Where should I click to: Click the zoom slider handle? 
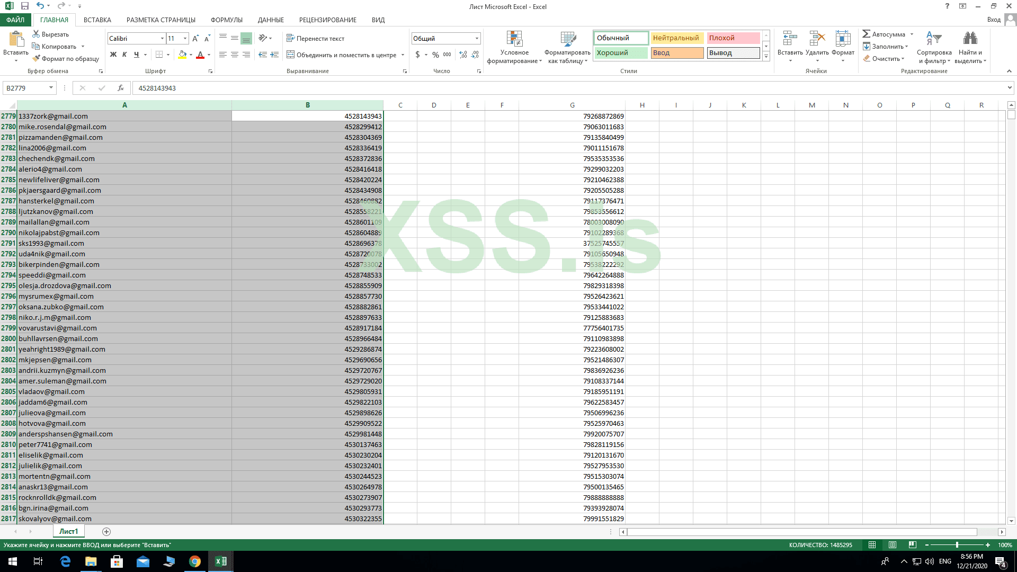(957, 545)
